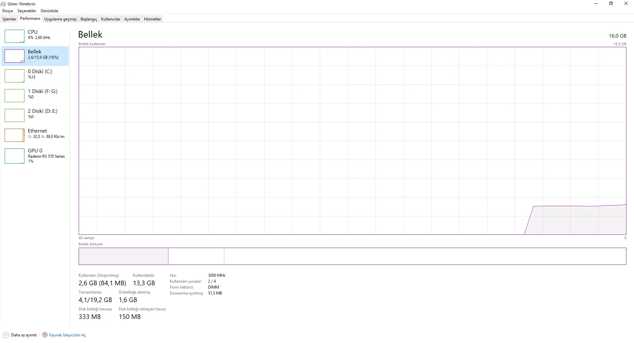Click the 16,0 GB total memory text
This screenshot has width=634, height=343.
coord(617,36)
